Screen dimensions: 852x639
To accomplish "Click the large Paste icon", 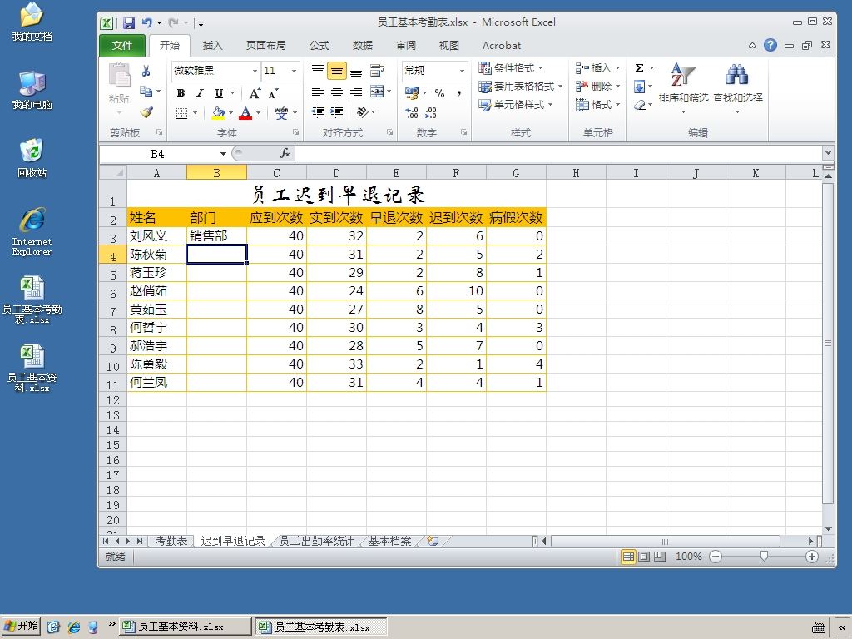I will point(119,75).
